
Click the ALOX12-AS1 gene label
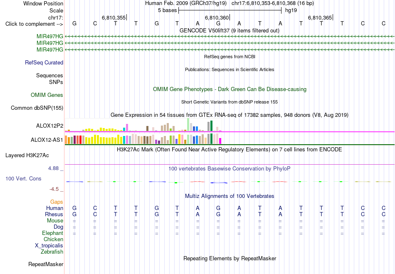point(47,140)
